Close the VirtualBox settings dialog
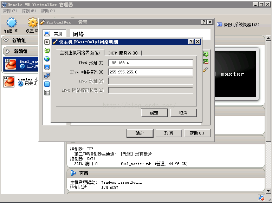Viewport: 272px width, 203px height. click(210, 22)
